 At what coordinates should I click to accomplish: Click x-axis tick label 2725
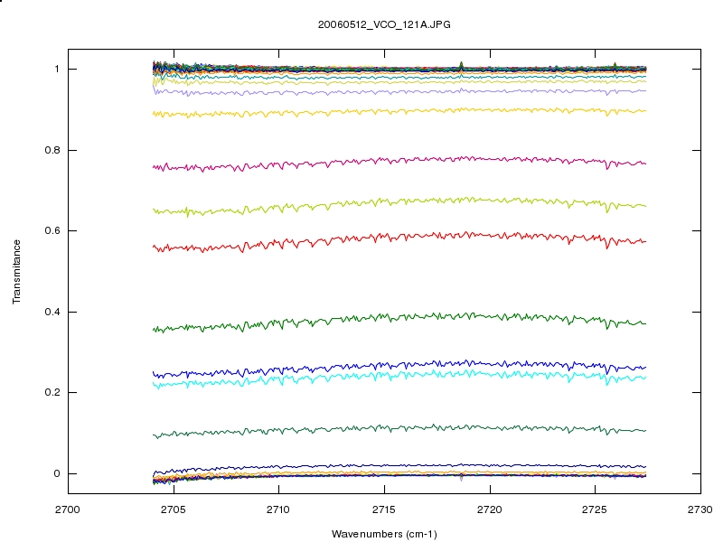[595, 509]
